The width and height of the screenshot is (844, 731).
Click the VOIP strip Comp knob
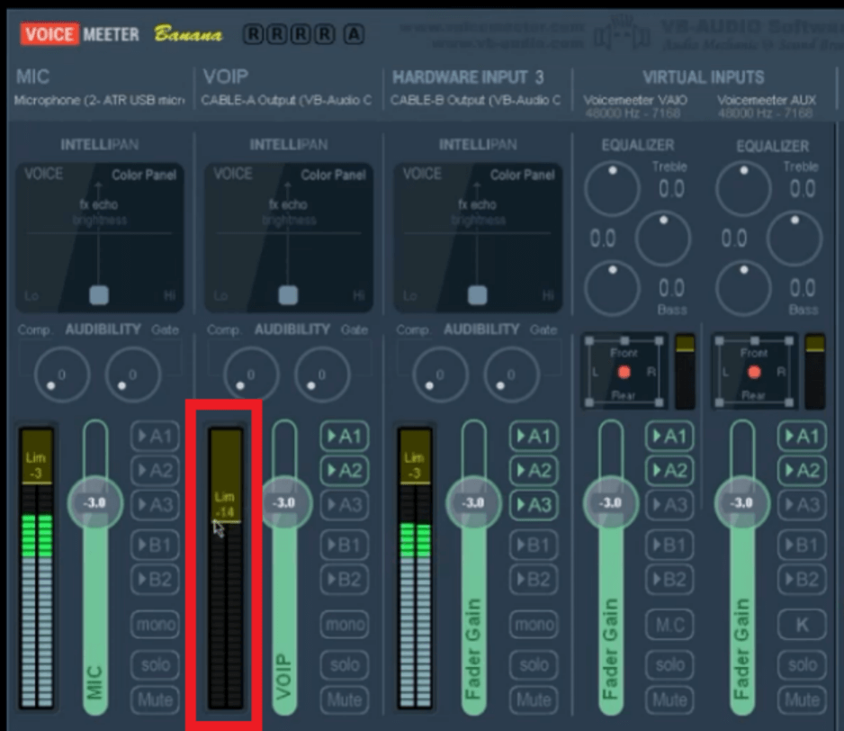click(x=251, y=375)
